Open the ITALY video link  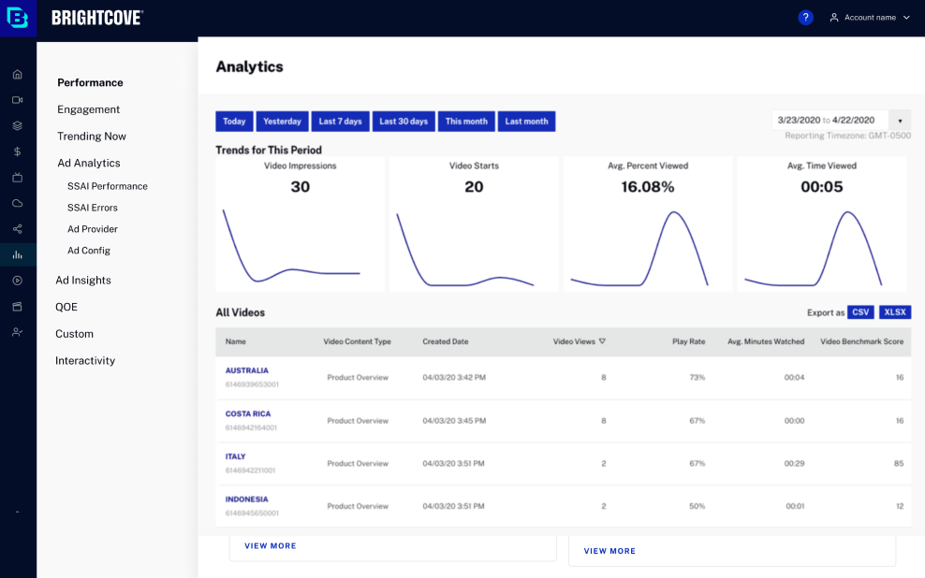[235, 456]
